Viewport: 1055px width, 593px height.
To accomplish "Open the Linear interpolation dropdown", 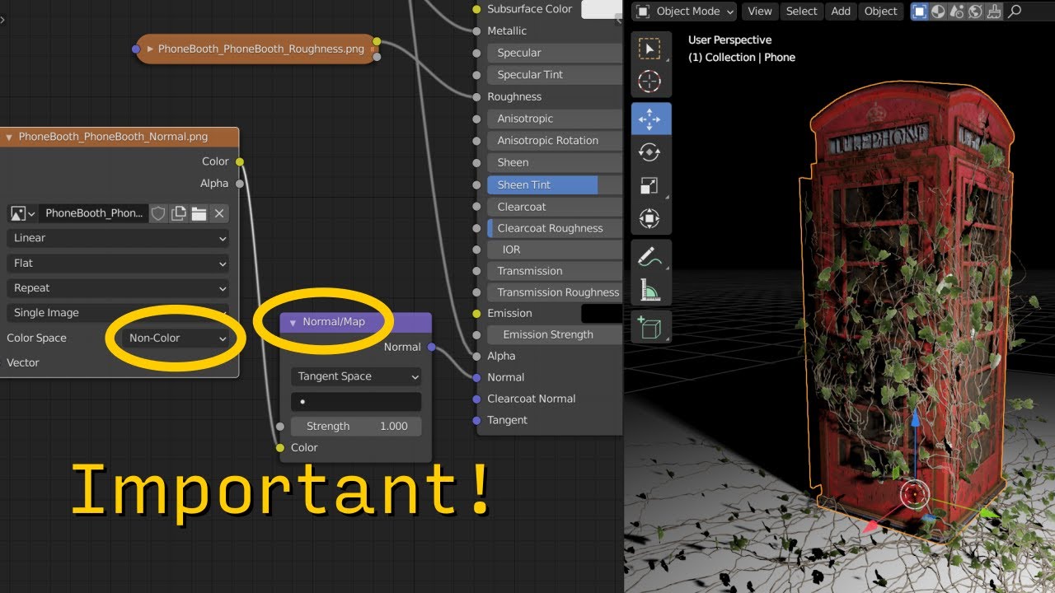I will pyautogui.click(x=118, y=238).
